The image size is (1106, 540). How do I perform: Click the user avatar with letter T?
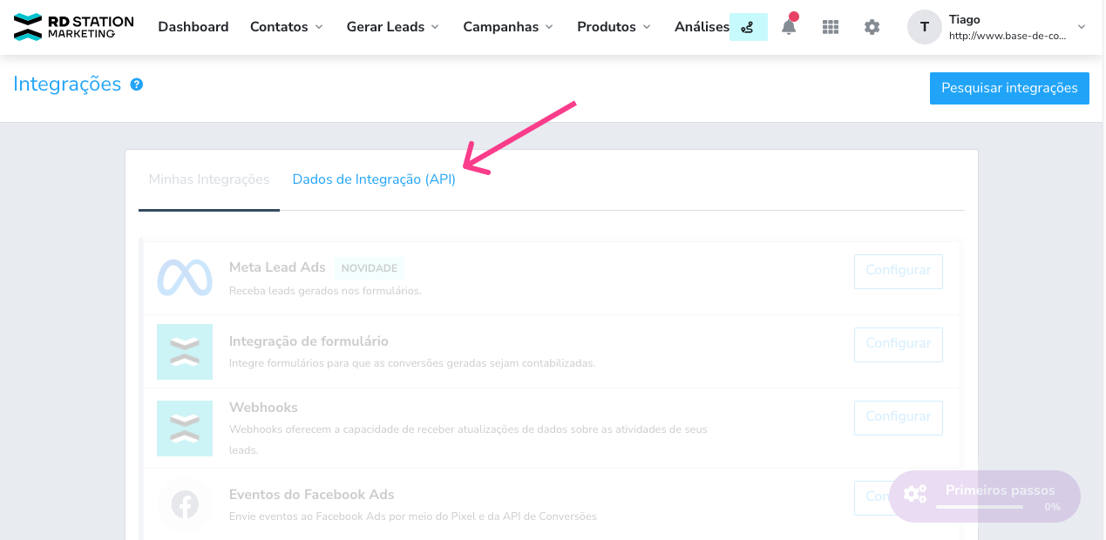[924, 27]
